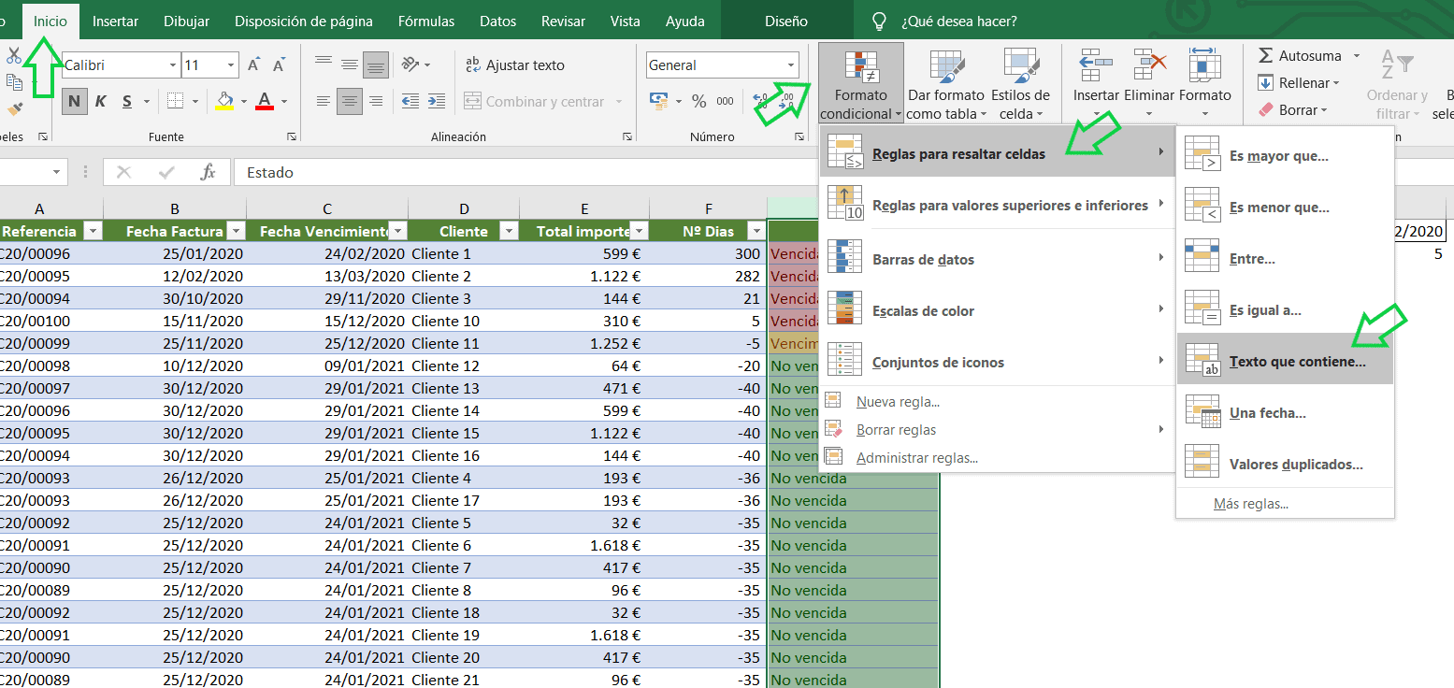Toggle italic (K) formatting
Screen dimensions: 1454x688
100,101
